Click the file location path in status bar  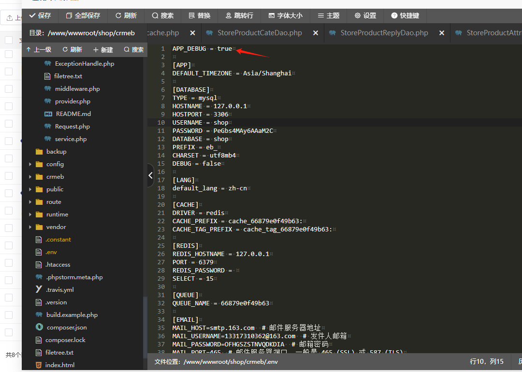[231, 362]
